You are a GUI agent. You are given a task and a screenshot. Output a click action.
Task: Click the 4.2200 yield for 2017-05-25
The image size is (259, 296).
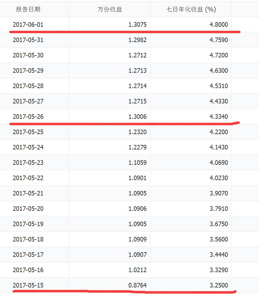pyautogui.click(x=219, y=132)
